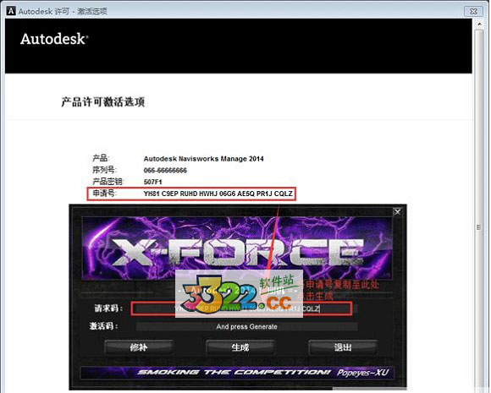Image resolution: width=491 pixels, height=393 pixels.
Task: Click Autodesk Navisworks Manage 2014 product name
Action: pos(203,159)
